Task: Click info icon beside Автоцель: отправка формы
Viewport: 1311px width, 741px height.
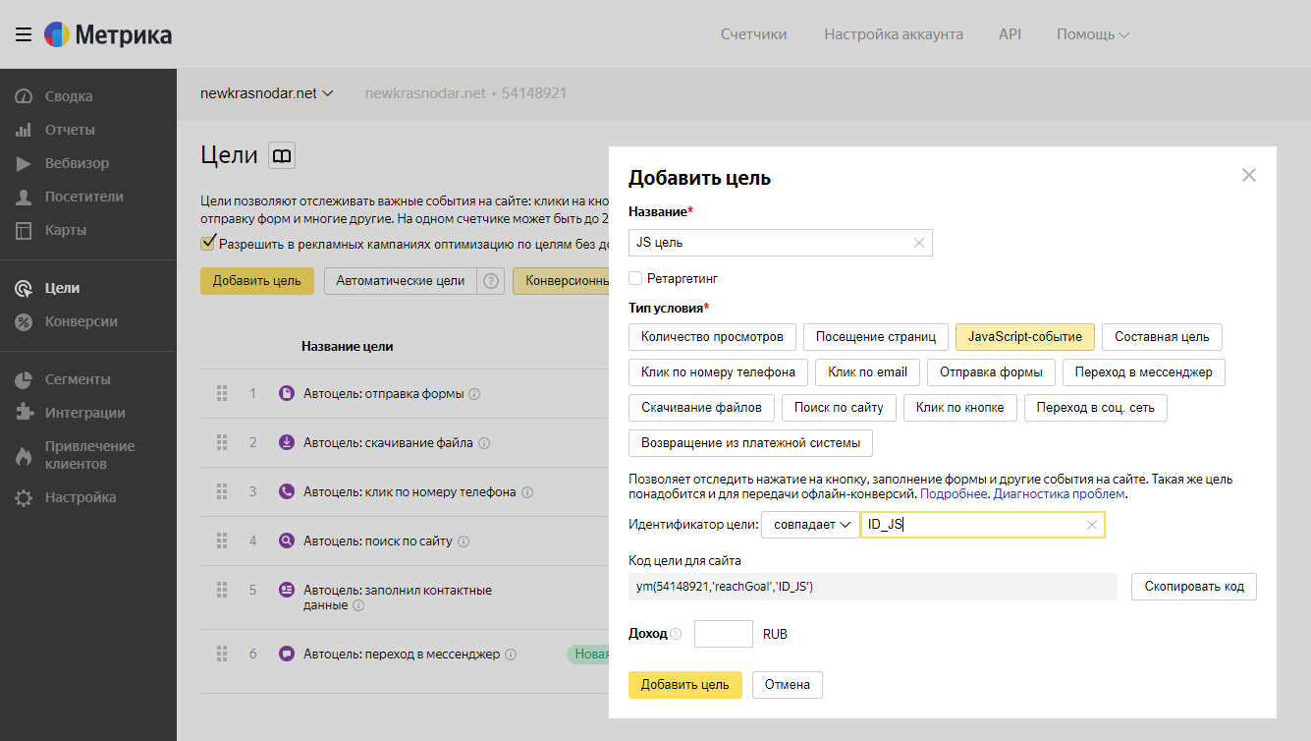Action: tap(474, 394)
